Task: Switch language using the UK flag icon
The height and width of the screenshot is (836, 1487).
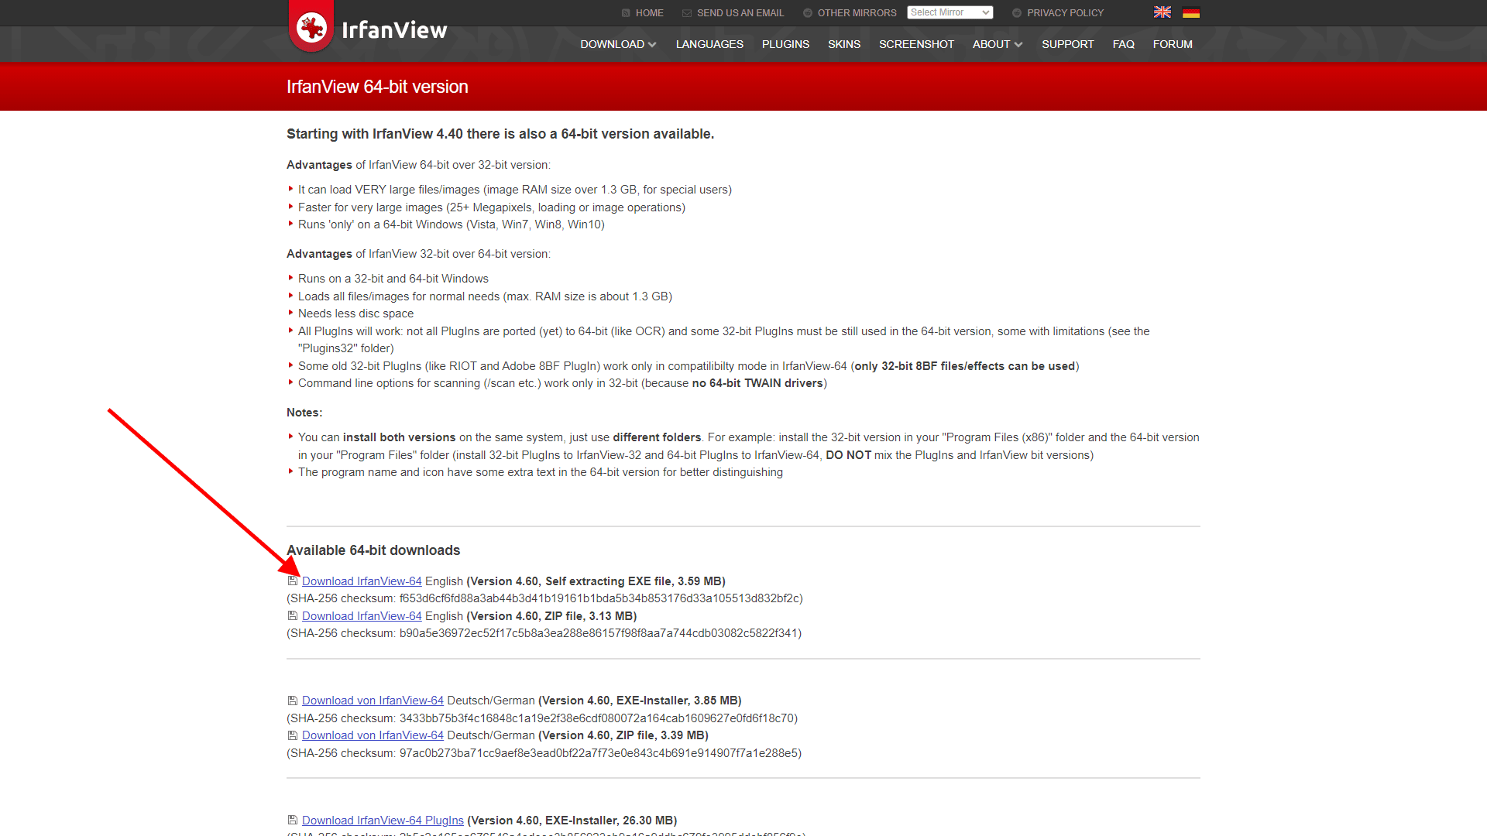Action: pyautogui.click(x=1162, y=12)
